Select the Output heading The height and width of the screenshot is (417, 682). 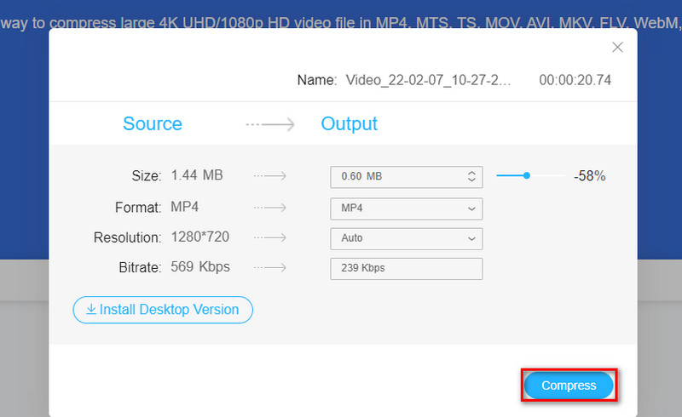[349, 124]
